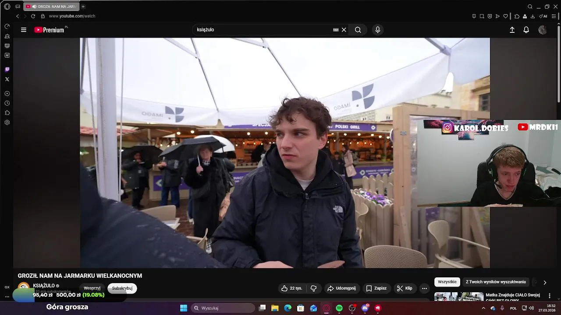This screenshot has width=561, height=315.
Task: Open Discord from the taskbar
Action: [x=365, y=308]
